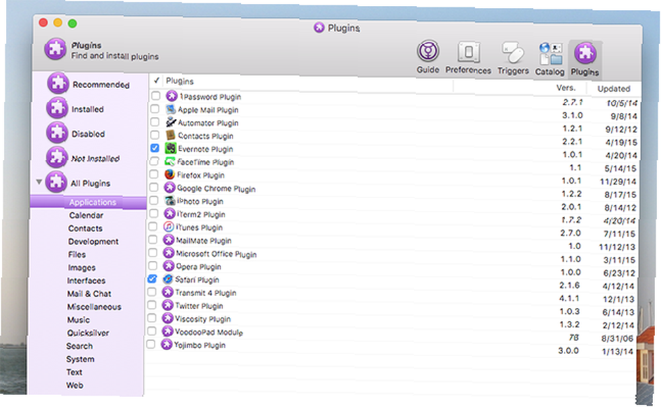The width and height of the screenshot is (661, 407).
Task: Show Recommended plugins
Action: pos(100,85)
